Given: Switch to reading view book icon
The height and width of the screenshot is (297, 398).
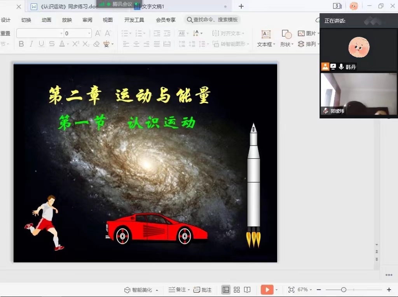Looking at the screenshot, I should tap(247, 290).
